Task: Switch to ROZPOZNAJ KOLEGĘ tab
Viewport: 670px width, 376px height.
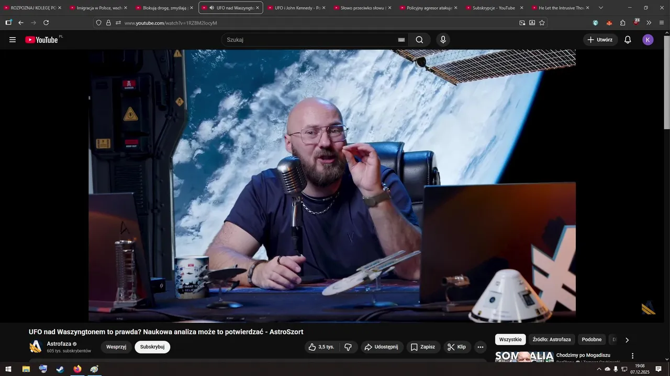Action: [x=33, y=8]
